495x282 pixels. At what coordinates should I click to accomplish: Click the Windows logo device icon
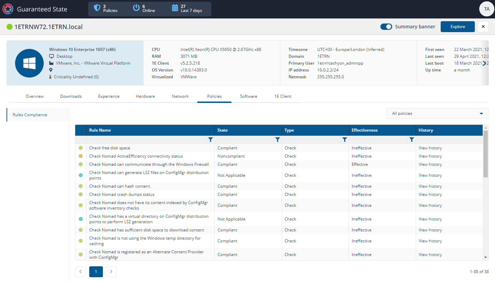(x=29, y=63)
